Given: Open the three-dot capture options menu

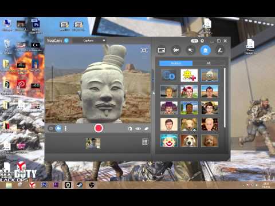Looking at the screenshot, I should tap(65, 128).
